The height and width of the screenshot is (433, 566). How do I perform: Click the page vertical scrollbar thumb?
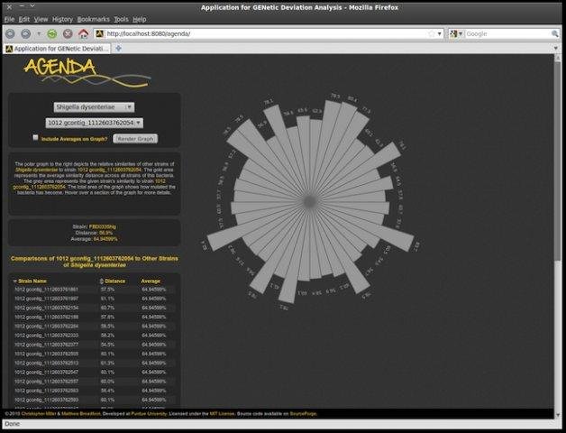[558, 161]
